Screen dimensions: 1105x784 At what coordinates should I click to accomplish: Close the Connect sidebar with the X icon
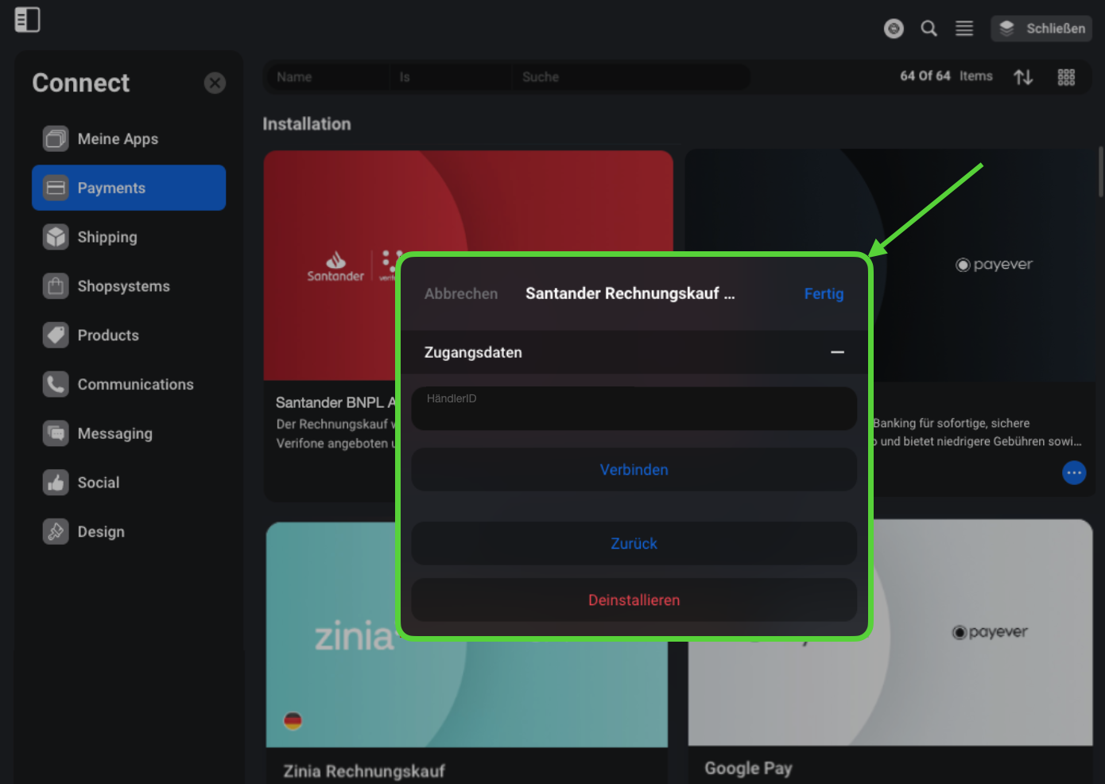215,83
